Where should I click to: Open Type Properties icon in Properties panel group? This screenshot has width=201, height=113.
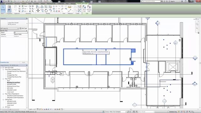(9, 7)
